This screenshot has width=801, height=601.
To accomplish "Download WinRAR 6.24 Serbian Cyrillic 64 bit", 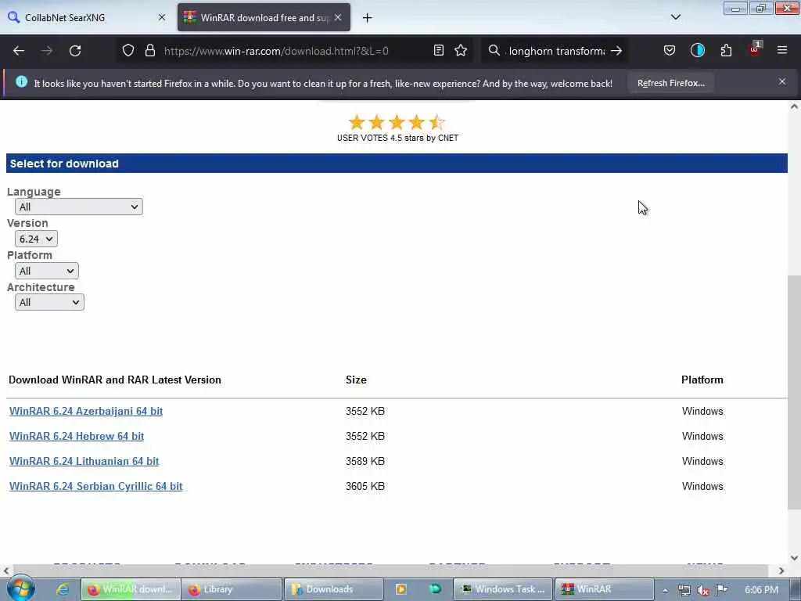I will (95, 486).
